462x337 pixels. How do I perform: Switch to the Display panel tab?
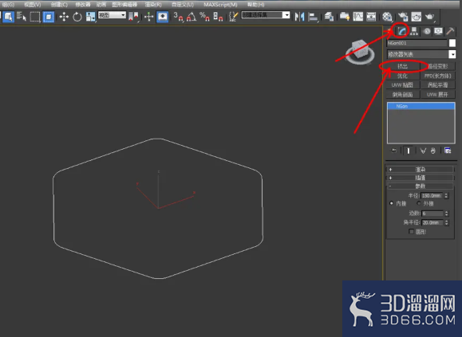tap(438, 31)
